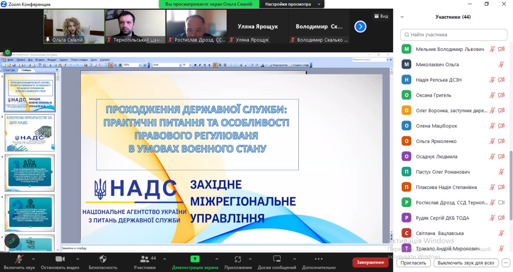Click the Дополнительно three-dots icon
This screenshot has width=513, height=272.
pos(319,259)
